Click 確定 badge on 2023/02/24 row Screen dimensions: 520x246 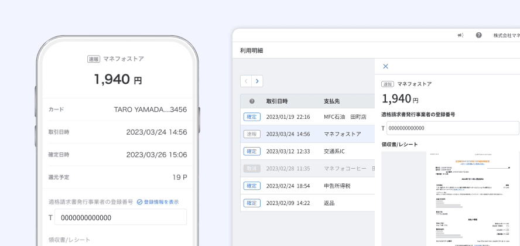252,186
